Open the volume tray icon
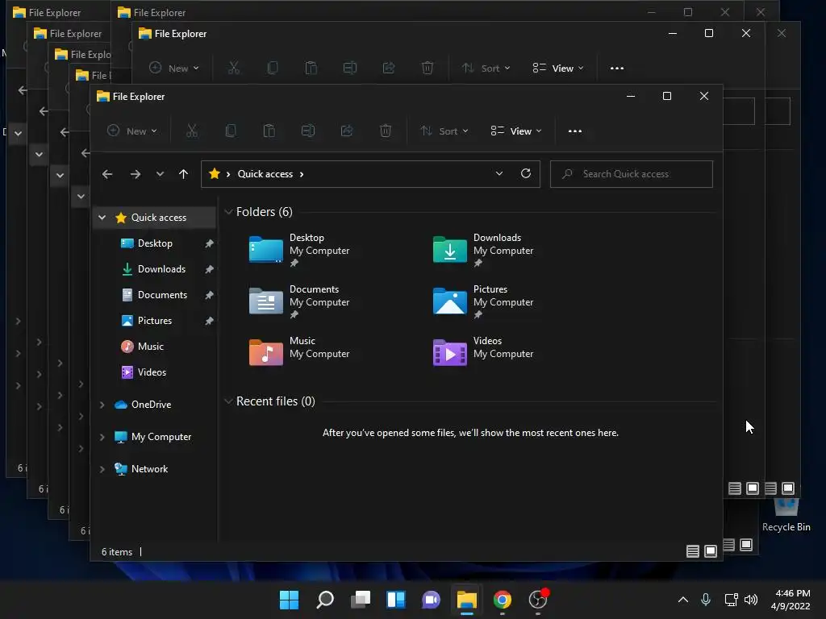The image size is (826, 619). coord(751,600)
